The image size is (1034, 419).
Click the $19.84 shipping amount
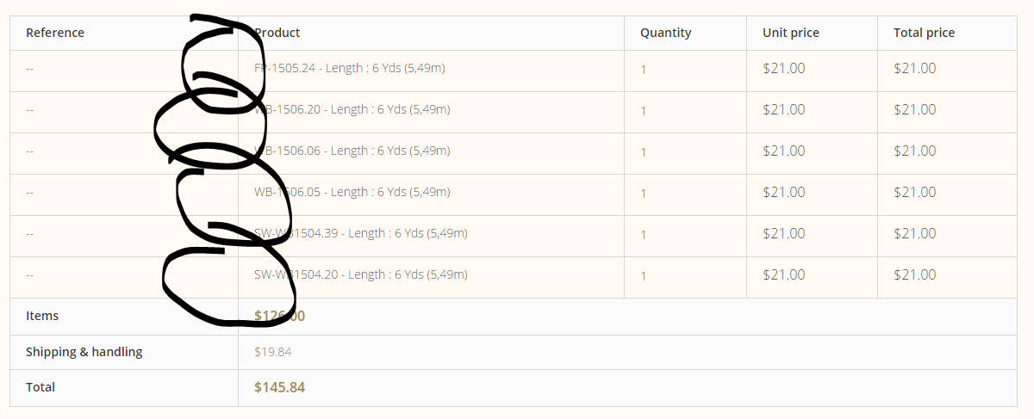click(x=272, y=352)
